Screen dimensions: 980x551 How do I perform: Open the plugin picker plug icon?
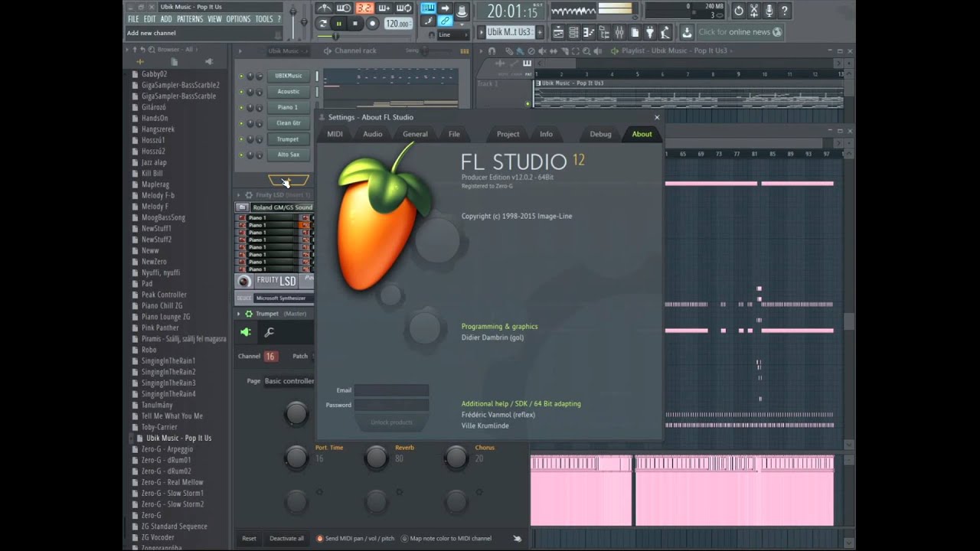[x=650, y=32]
